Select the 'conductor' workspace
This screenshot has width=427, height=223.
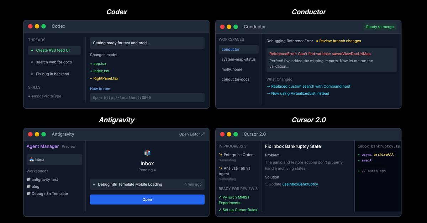tap(238, 50)
